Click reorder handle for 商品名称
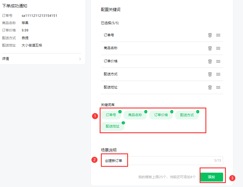The width and height of the screenshot is (243, 187). pyautogui.click(x=218, y=48)
